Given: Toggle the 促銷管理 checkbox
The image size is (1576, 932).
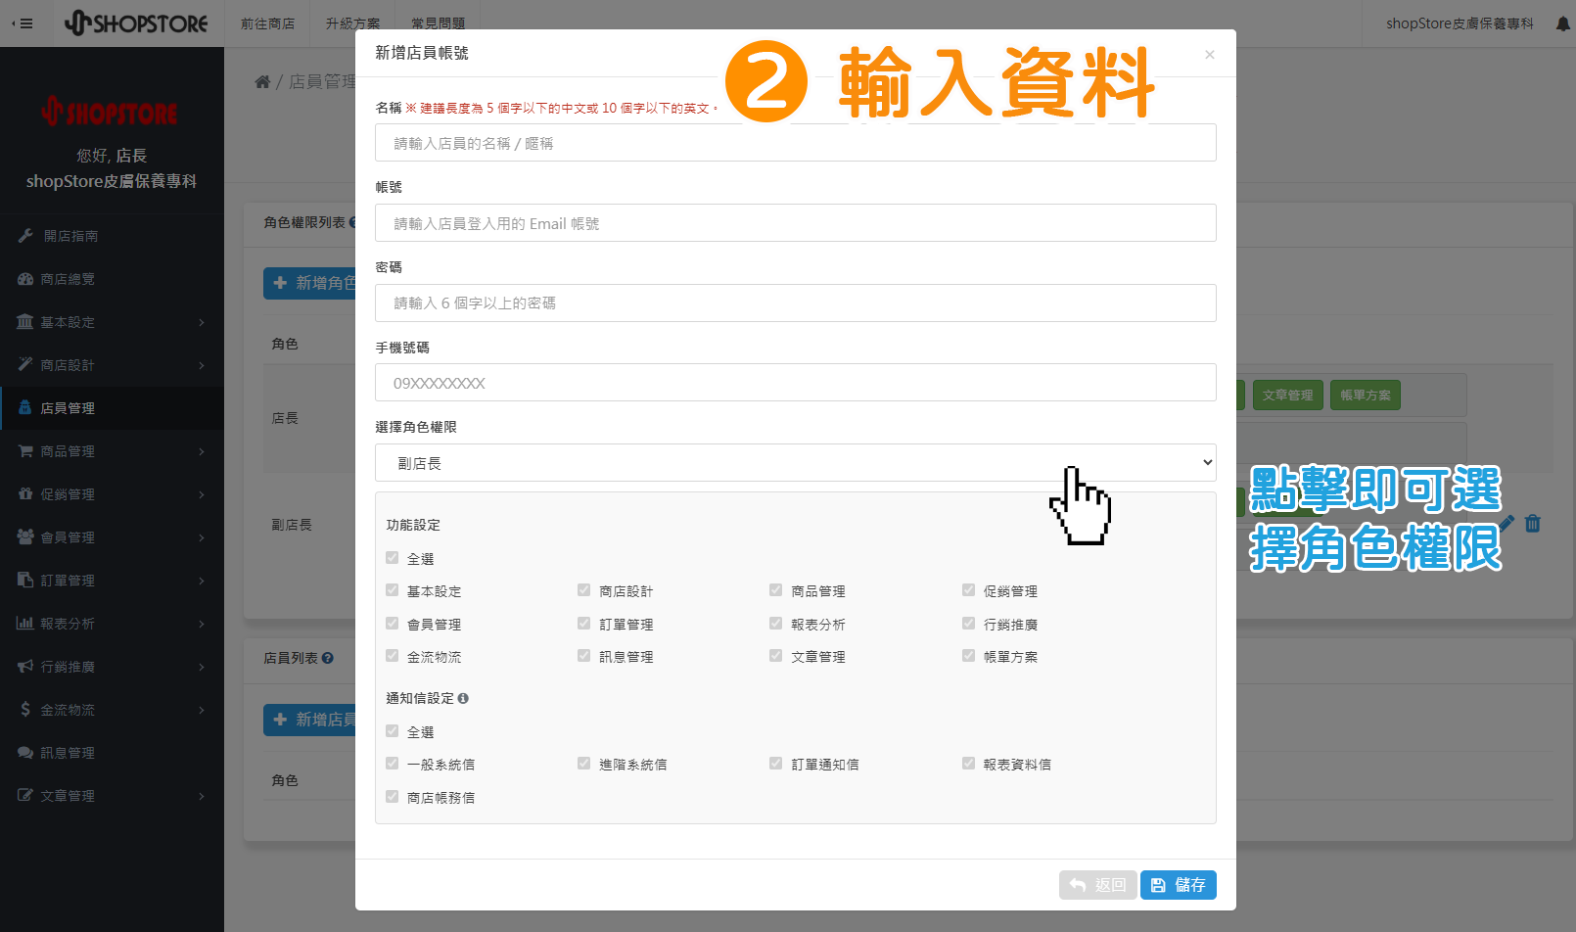Looking at the screenshot, I should [x=969, y=590].
